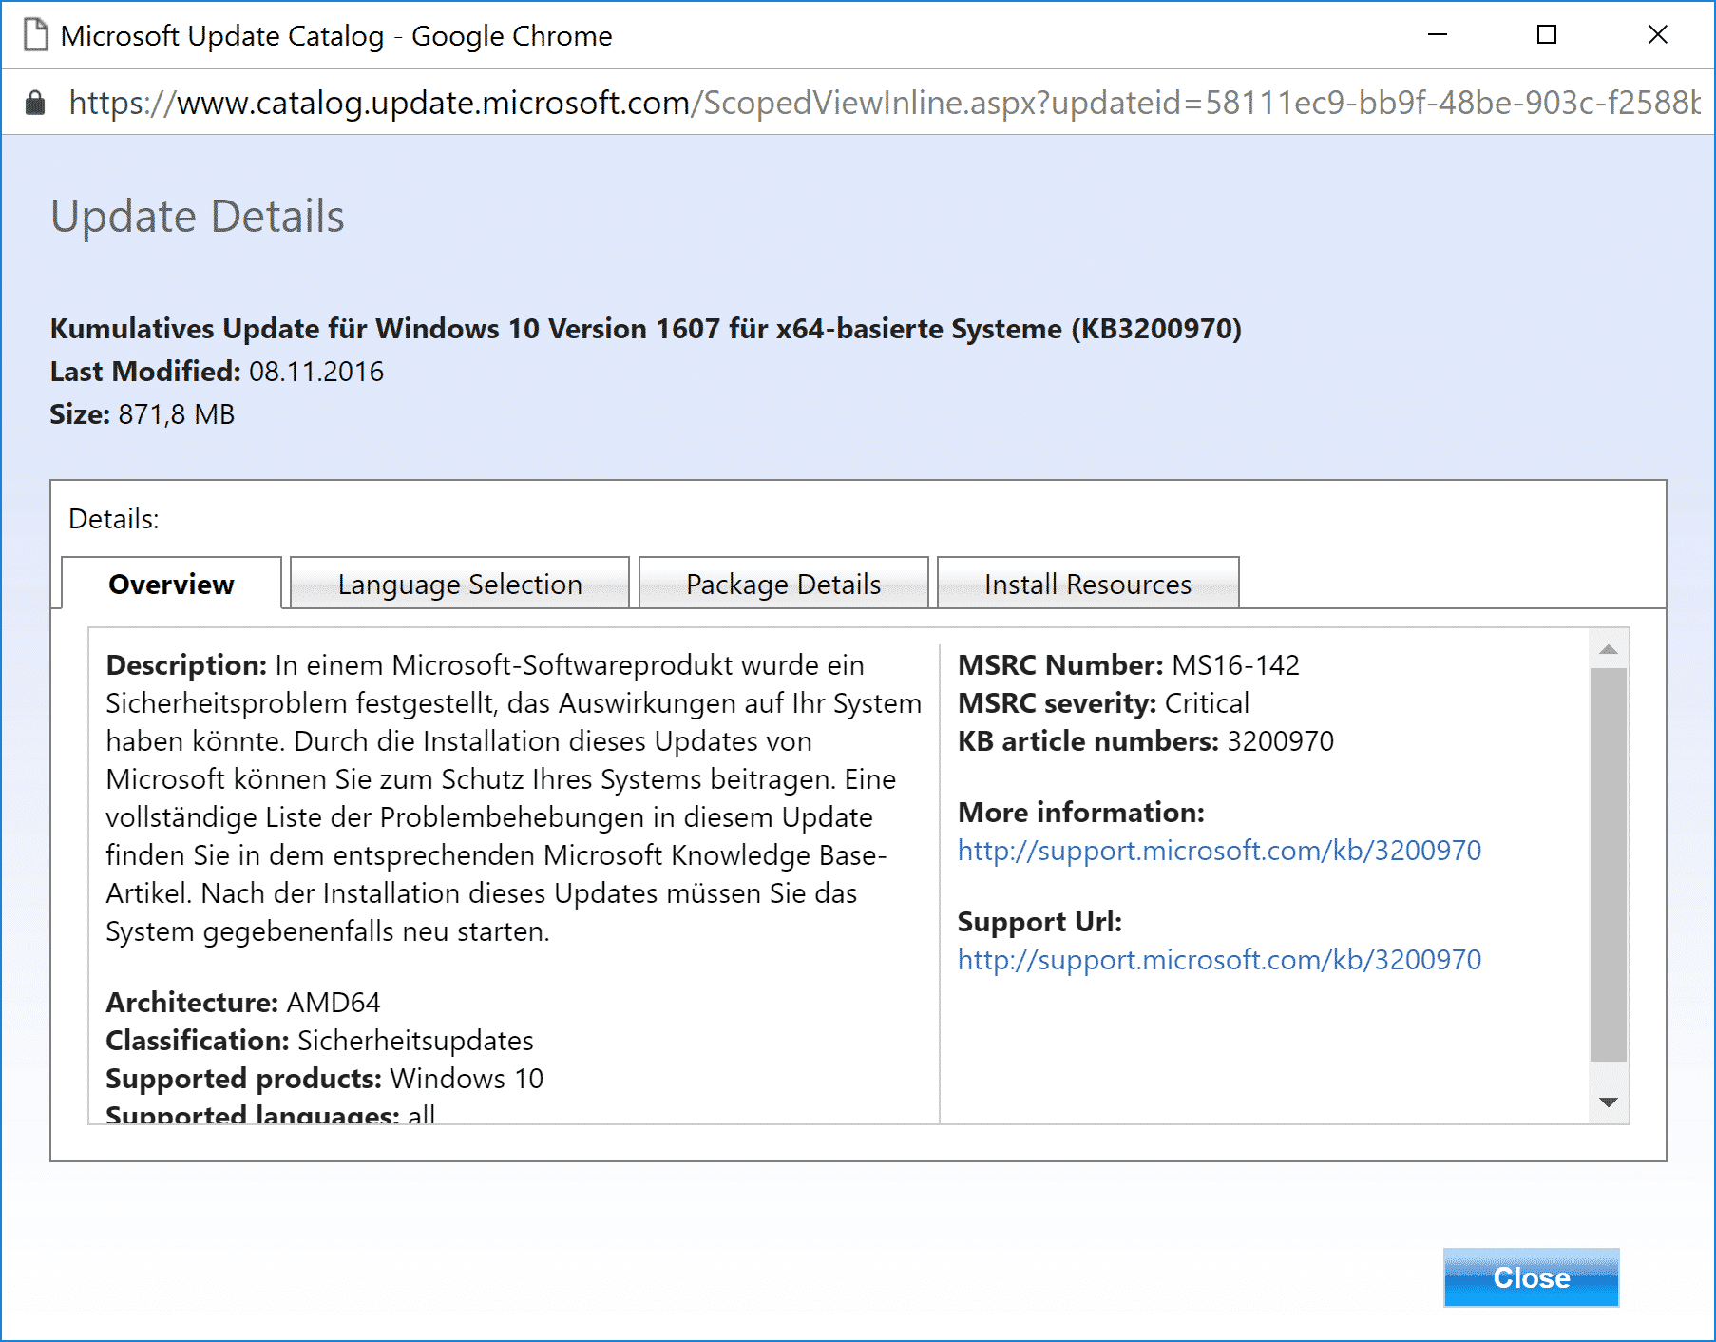Click the Size value 871,8 MB
Image resolution: width=1716 pixels, height=1342 pixels.
pos(177,414)
